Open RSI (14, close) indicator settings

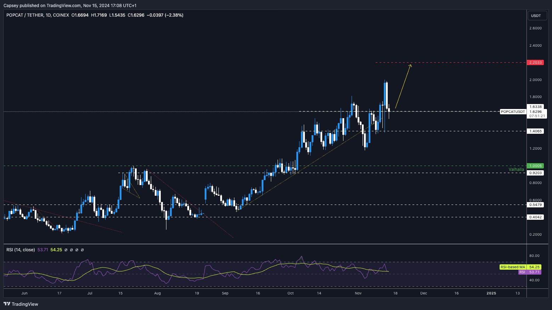[21, 250]
